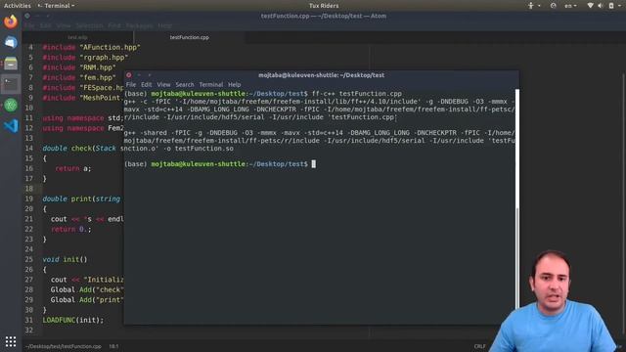Click the battery icon in the top bar
Screen dimensions: 626x352
point(611,6)
